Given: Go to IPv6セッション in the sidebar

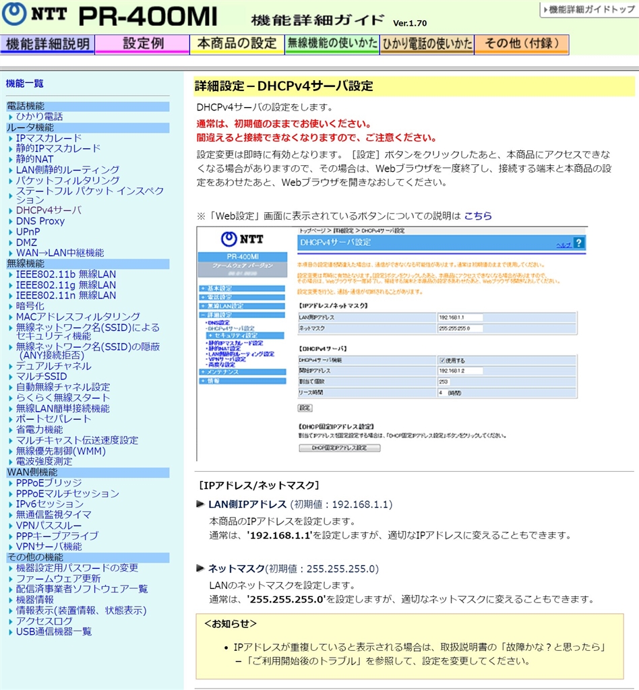Looking at the screenshot, I should coord(50,504).
